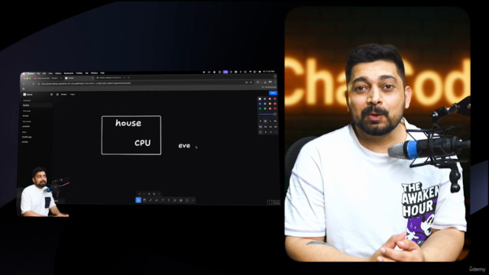489x275 pixels.
Task: Select the Arrow tool
Action: click(163, 200)
